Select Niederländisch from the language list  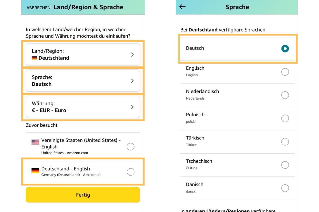[x=285, y=95]
